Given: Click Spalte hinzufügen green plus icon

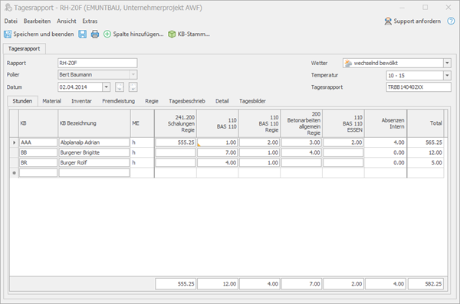Looking at the screenshot, I should point(107,34).
